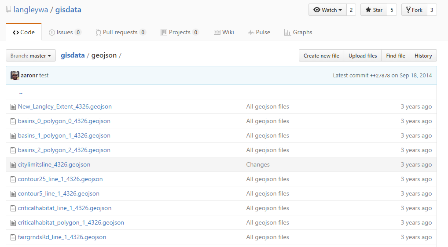
Task: Click the 'geojson' folder name in breadcrumb
Action: [x=104, y=55]
